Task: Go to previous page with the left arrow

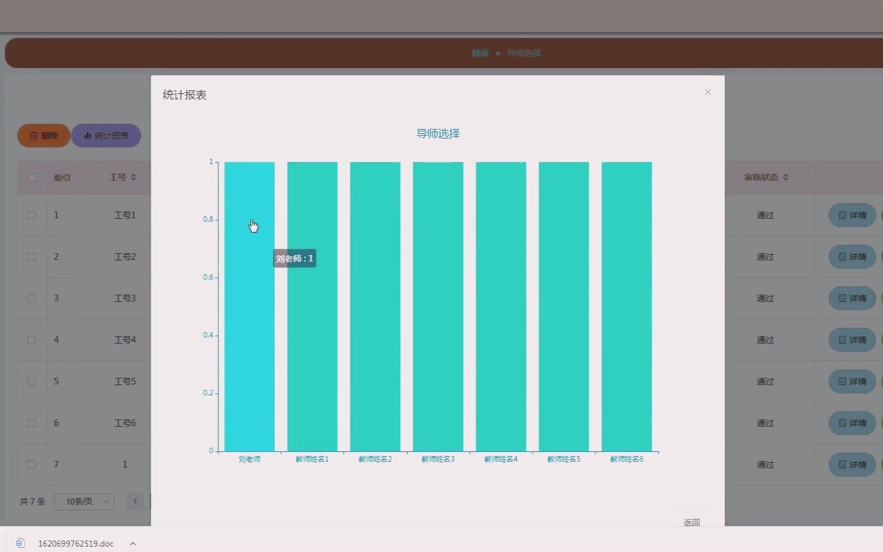Action: pyautogui.click(x=135, y=501)
